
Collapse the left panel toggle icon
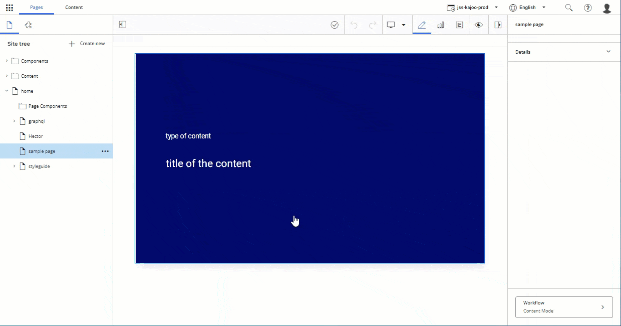point(122,25)
